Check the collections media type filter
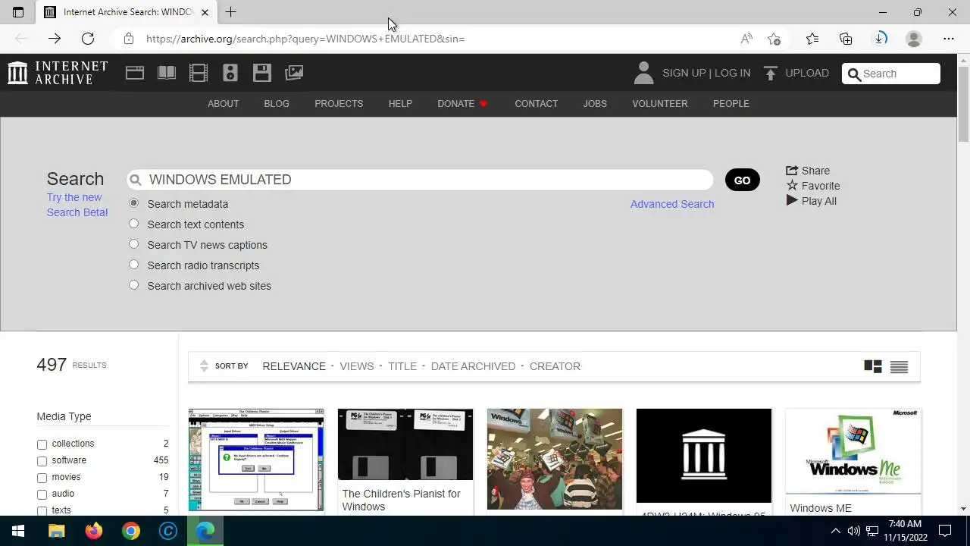Image resolution: width=970 pixels, height=546 pixels. pos(42,444)
